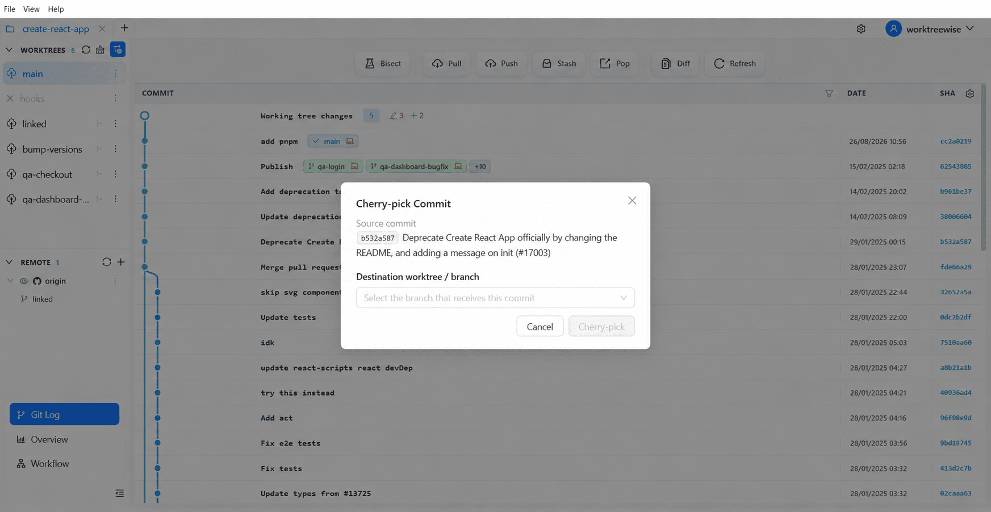Open the worktreewise account dropdown
This screenshot has width=991, height=512.
pyautogui.click(x=930, y=28)
